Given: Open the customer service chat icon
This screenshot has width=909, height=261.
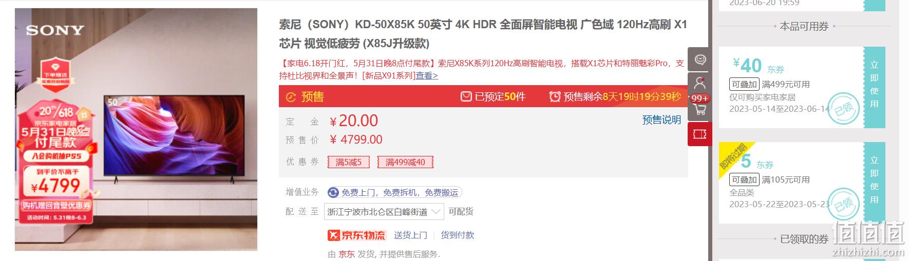Looking at the screenshot, I should (700, 59).
